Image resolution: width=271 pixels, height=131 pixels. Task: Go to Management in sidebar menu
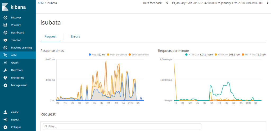point(19,85)
